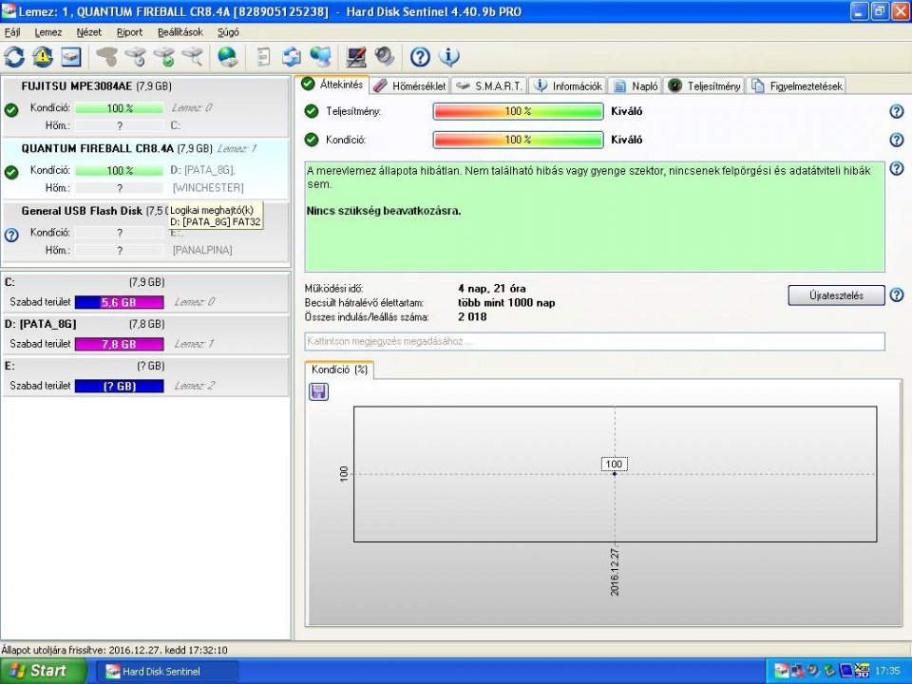Click help icon beside Teljesítmény bar
This screenshot has height=684, width=912.
[896, 111]
